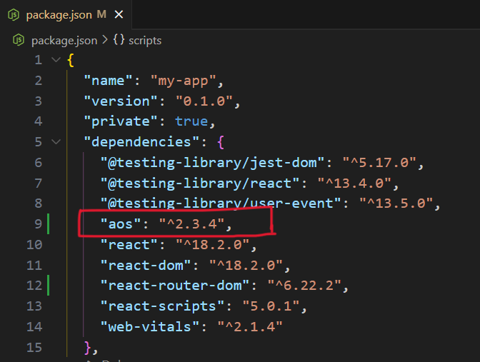480x362 pixels.
Task: Click the "react-router-dom" key
Action: (x=175, y=286)
